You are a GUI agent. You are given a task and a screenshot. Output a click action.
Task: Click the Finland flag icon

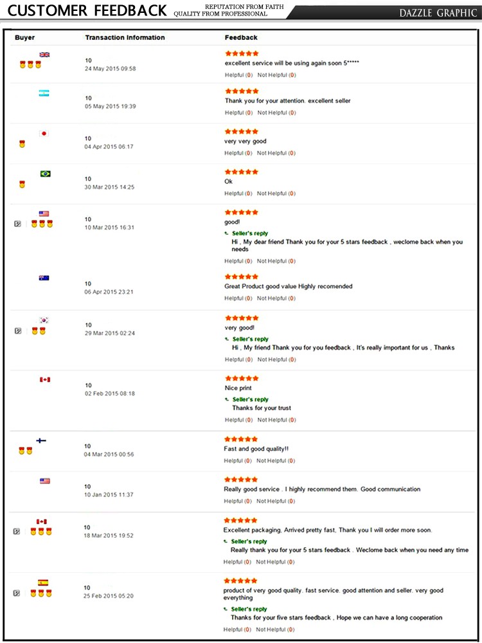coord(41,441)
